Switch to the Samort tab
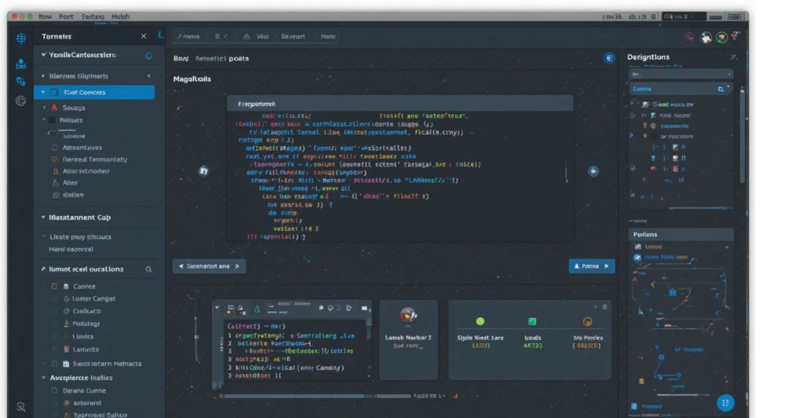Image resolution: width=797 pixels, height=418 pixels. pyautogui.click(x=293, y=37)
